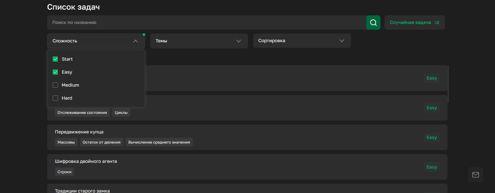Viewport: 495px width, 193px height.
Task: Expand the Темы dropdown
Action: click(x=199, y=41)
